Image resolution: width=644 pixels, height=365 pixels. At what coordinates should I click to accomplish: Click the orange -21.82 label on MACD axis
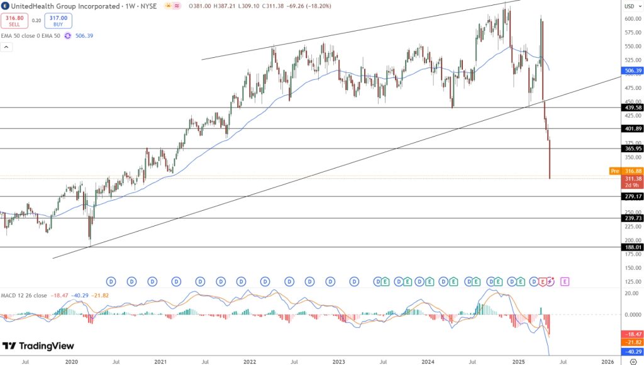pos(633,342)
